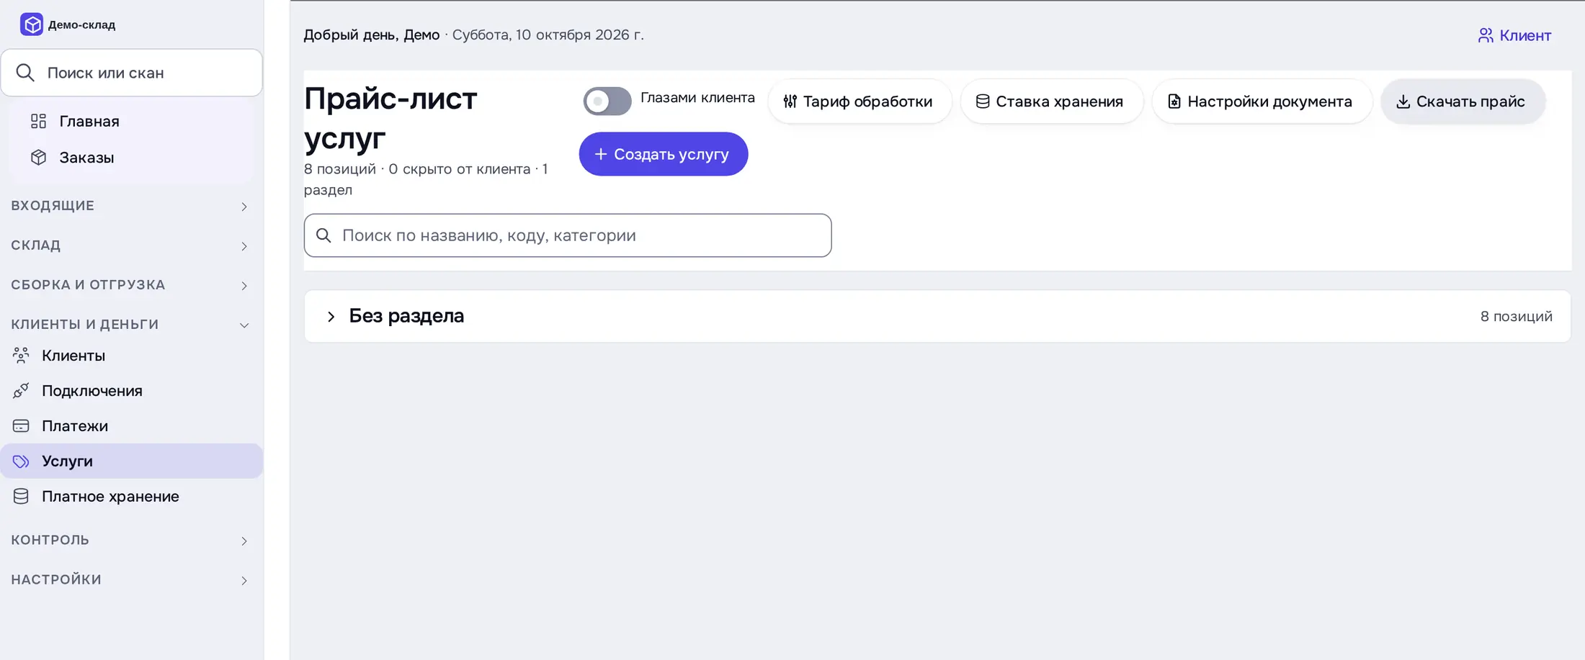Click the document icon on Настройки документа
Screen dimensions: 1585x660
(1174, 101)
